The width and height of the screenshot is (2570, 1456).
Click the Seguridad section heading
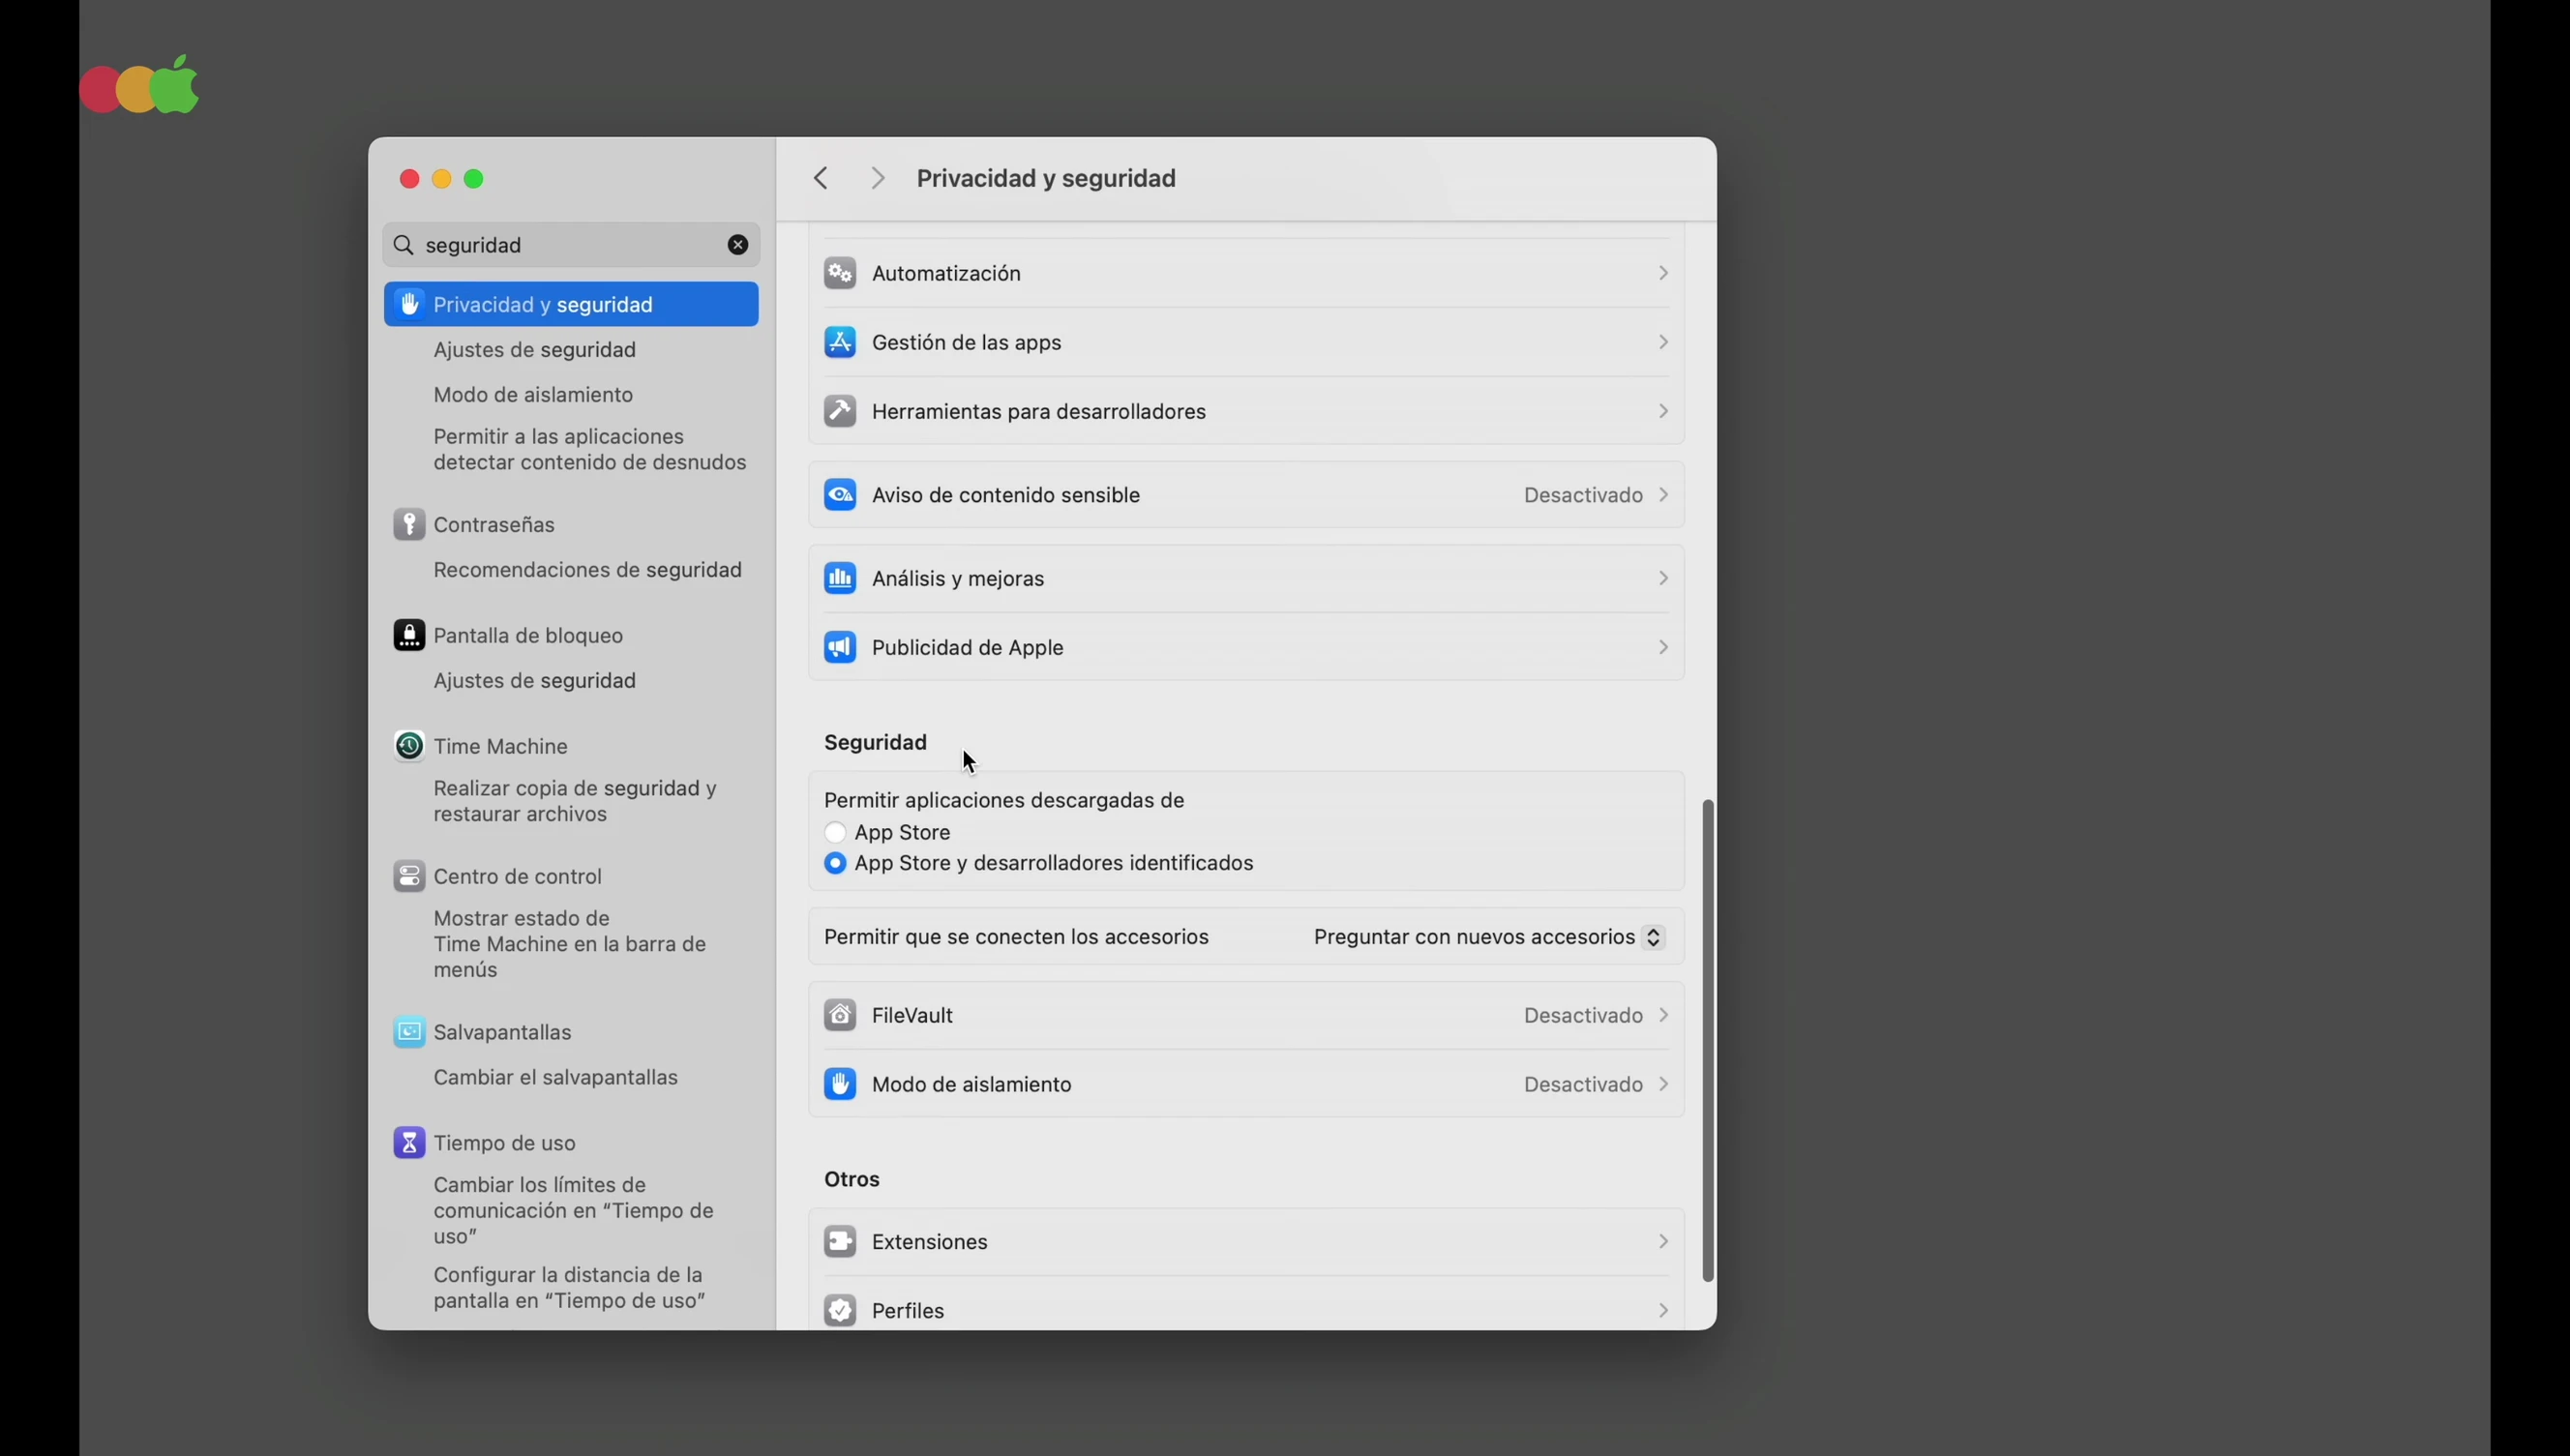click(875, 742)
